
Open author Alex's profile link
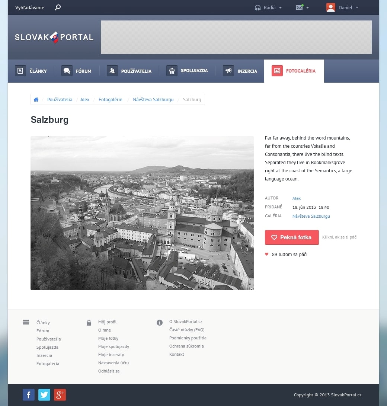point(297,198)
